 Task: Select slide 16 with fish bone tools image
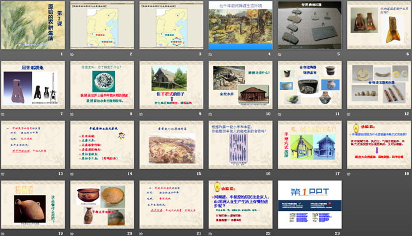(x=240, y=145)
